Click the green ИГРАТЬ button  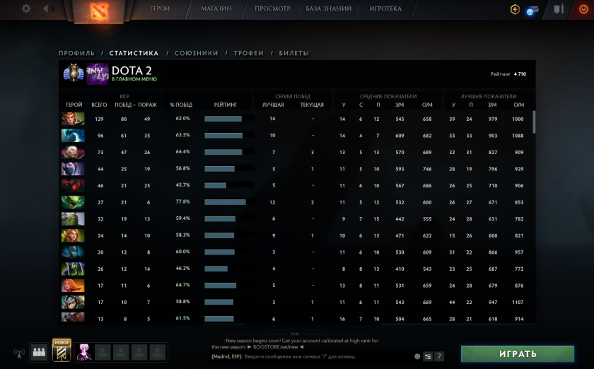click(x=518, y=354)
